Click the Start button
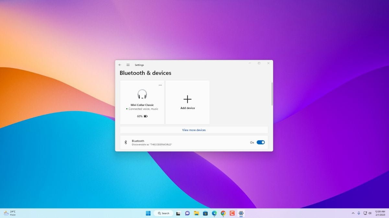This screenshot has width=389, height=218. pos(148,213)
